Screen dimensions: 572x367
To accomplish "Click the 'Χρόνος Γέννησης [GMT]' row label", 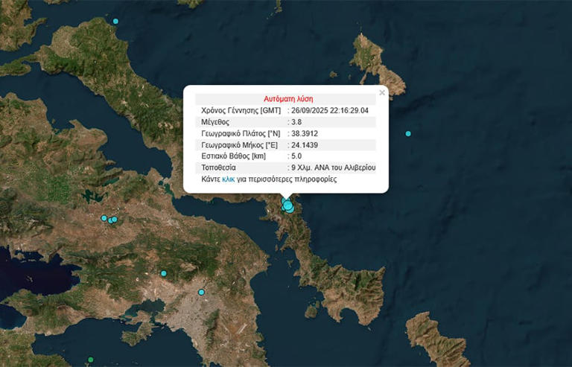I will point(240,110).
